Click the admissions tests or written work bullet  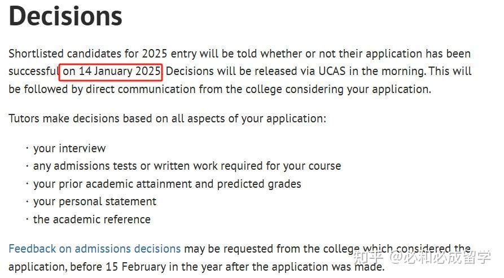point(187,166)
